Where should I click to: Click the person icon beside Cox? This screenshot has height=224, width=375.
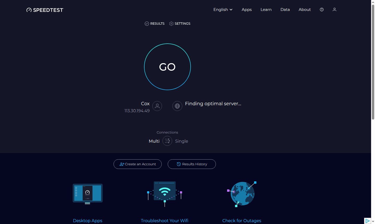tap(157, 106)
